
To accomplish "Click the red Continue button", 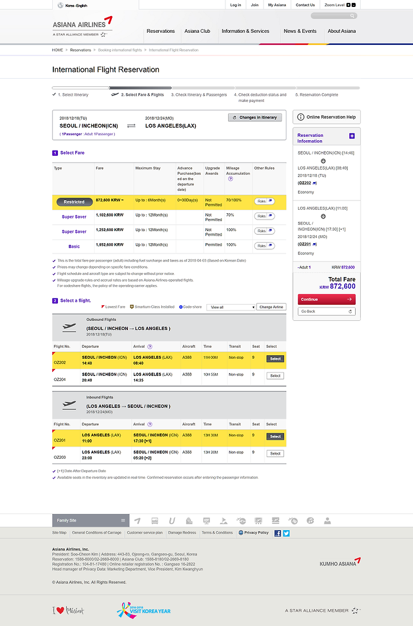I will pyautogui.click(x=326, y=299).
